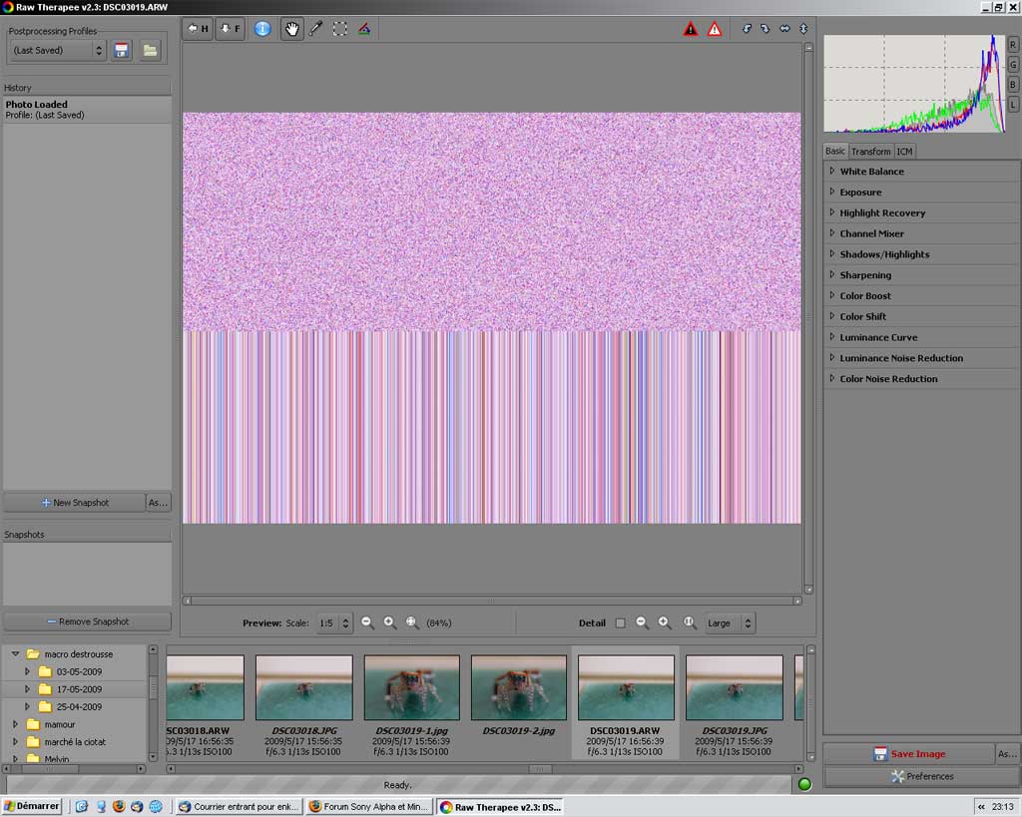Toggle the red channel histogram button
Image resolution: width=1022 pixels, height=817 pixels.
coord(1013,45)
